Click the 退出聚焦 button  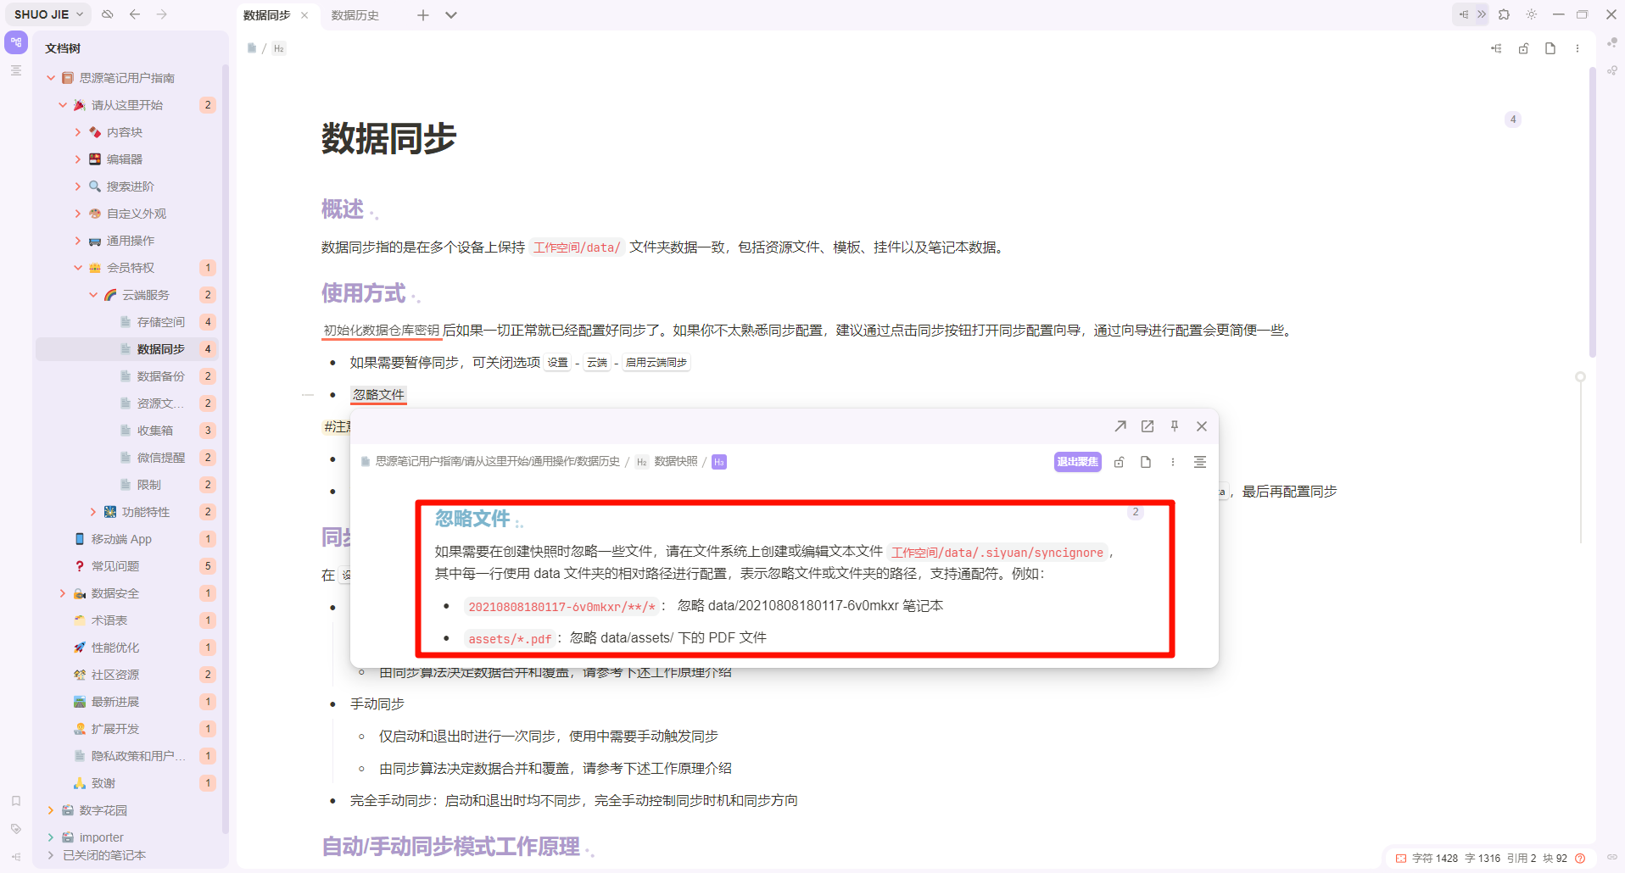[x=1077, y=462]
